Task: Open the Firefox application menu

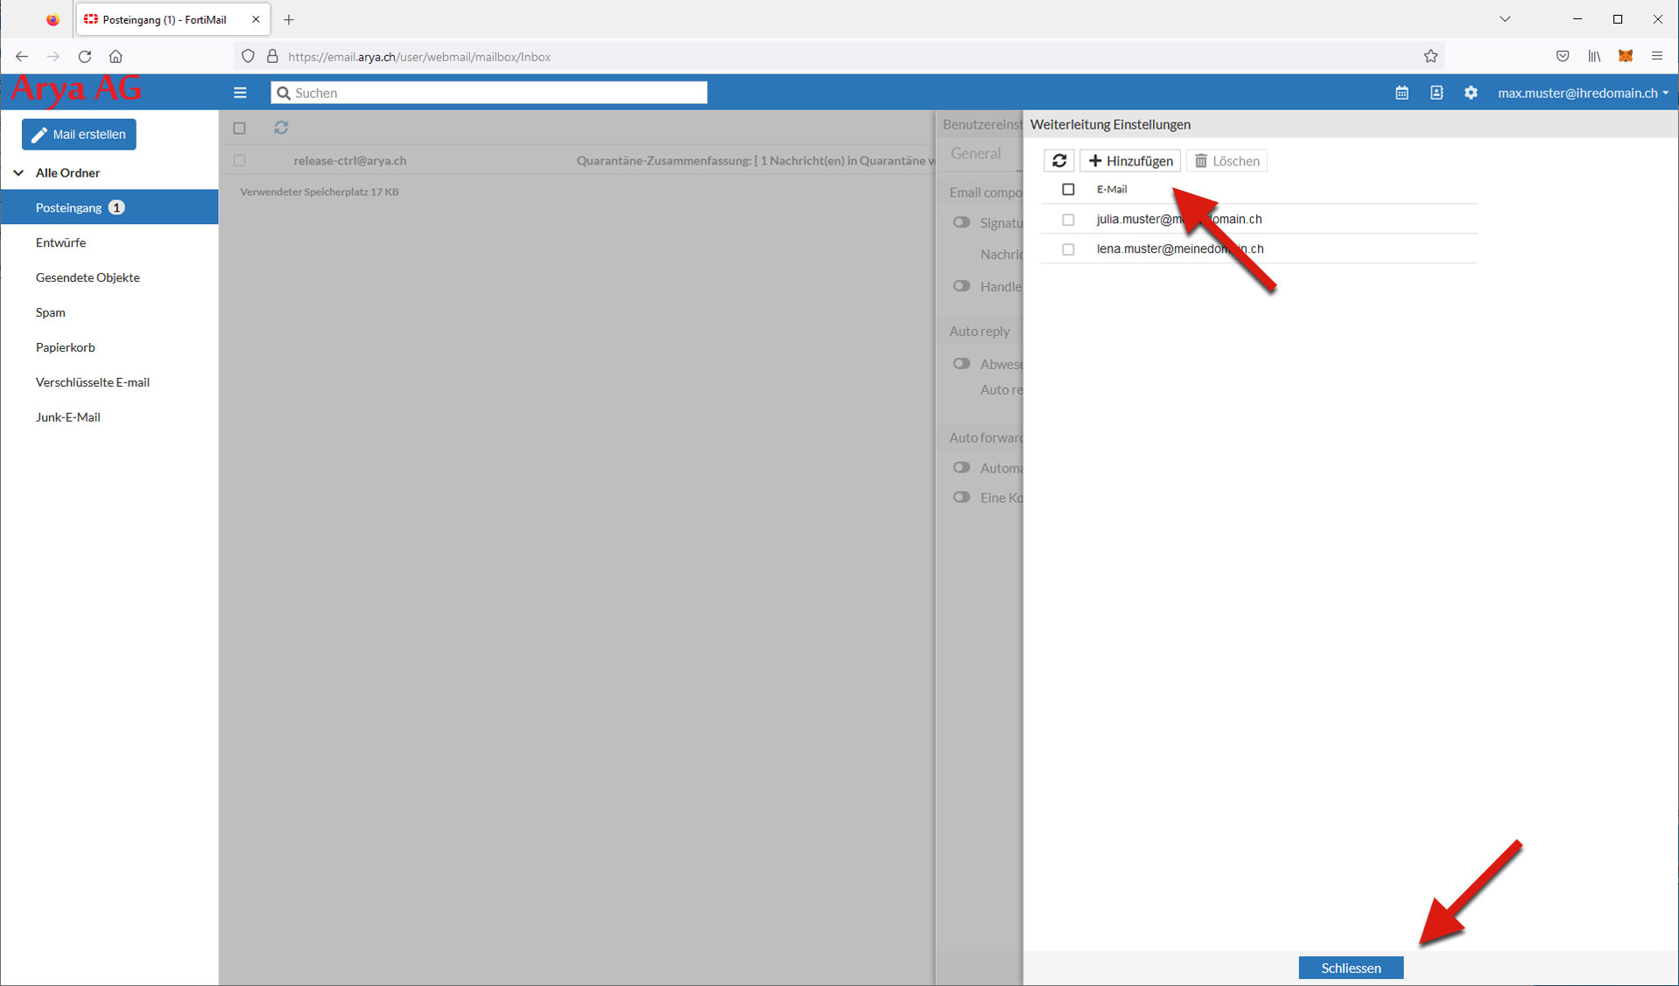Action: pos(1657,56)
